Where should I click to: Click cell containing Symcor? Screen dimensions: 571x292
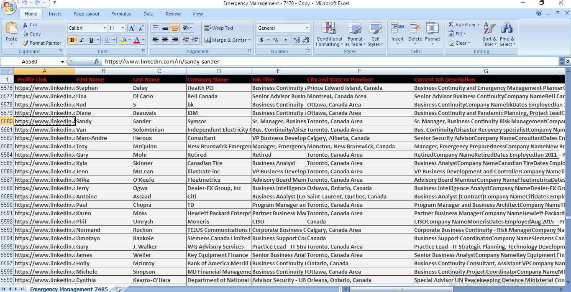(x=219, y=121)
